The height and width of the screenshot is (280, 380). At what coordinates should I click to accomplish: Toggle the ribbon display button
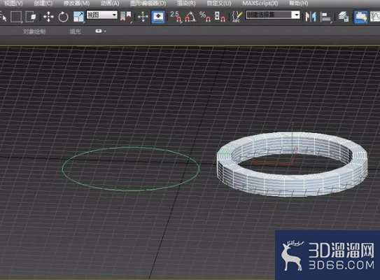(361, 17)
